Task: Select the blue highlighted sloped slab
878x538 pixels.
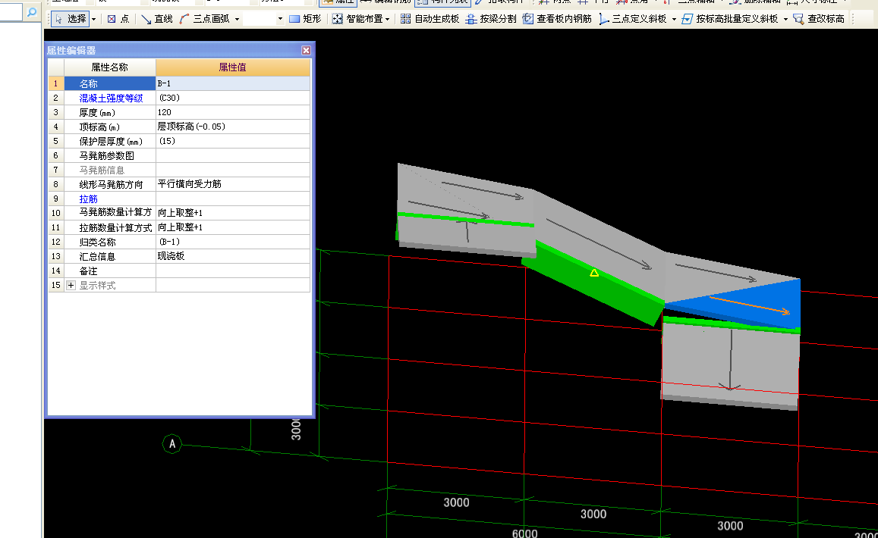Action: point(756,305)
